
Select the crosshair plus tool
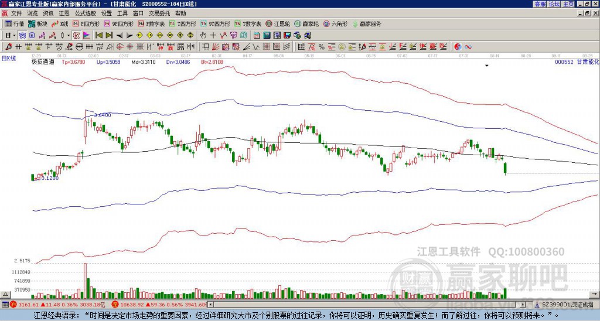(x=213, y=36)
